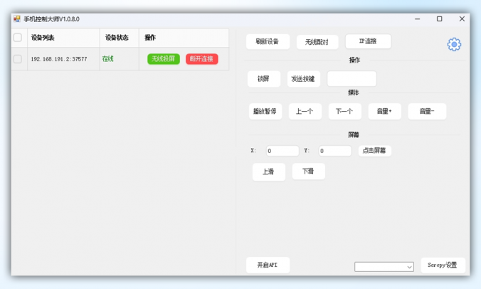Click the 发送按键 button
This screenshot has height=289, width=481.
point(303,79)
